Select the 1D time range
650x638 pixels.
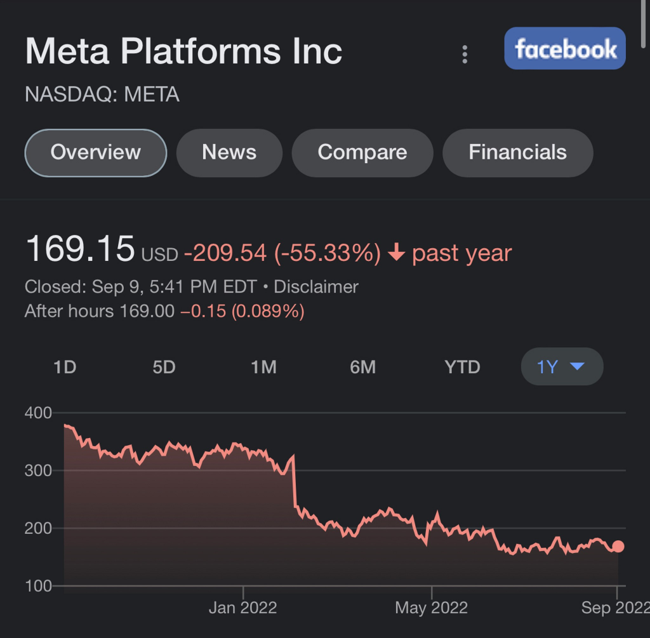(65, 367)
